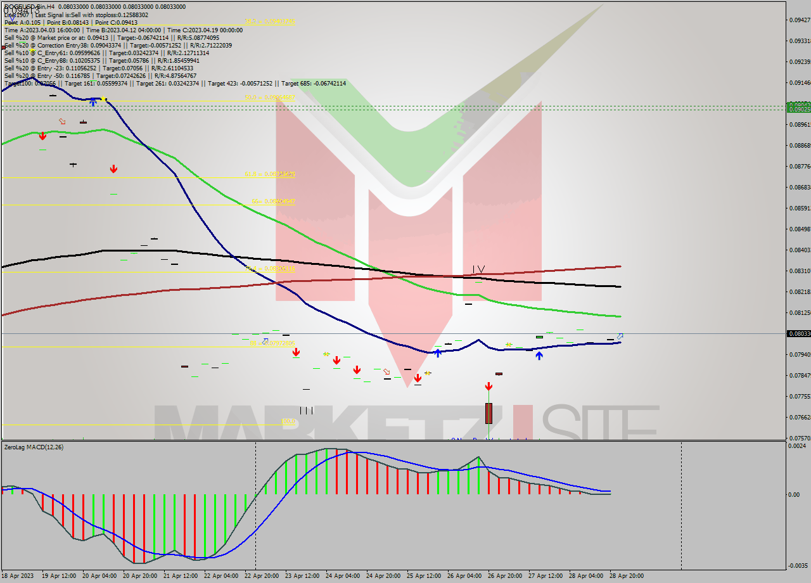Click the '28 Apr 20:00' time label
This screenshot has width=811, height=583.
coord(627,576)
